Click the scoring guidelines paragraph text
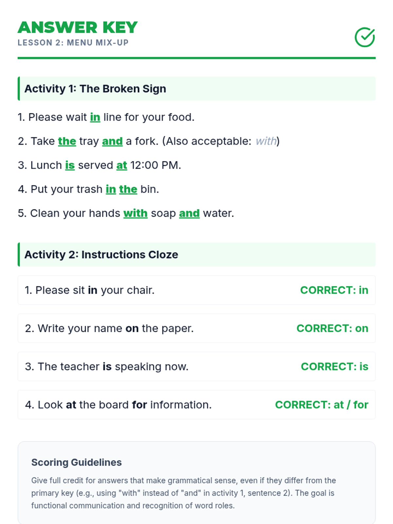Screen dimensions: 393x524 (183, 493)
